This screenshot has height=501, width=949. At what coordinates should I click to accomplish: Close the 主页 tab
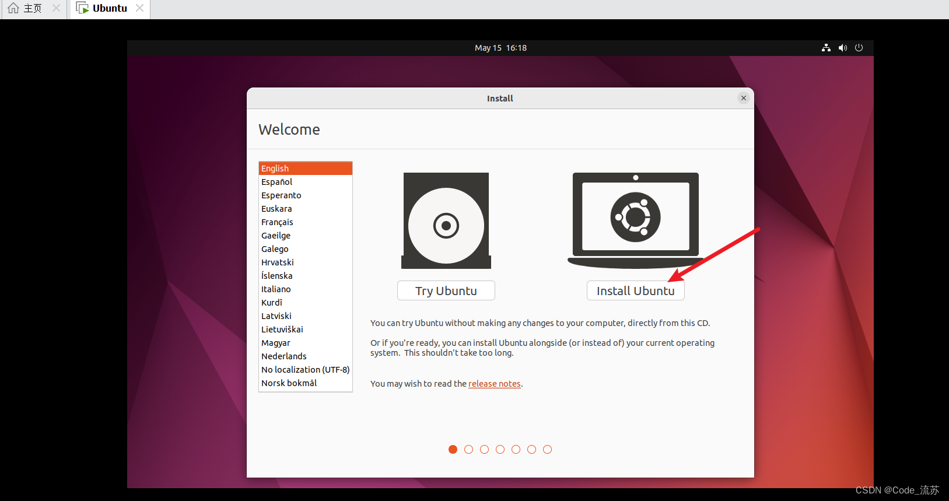56,8
